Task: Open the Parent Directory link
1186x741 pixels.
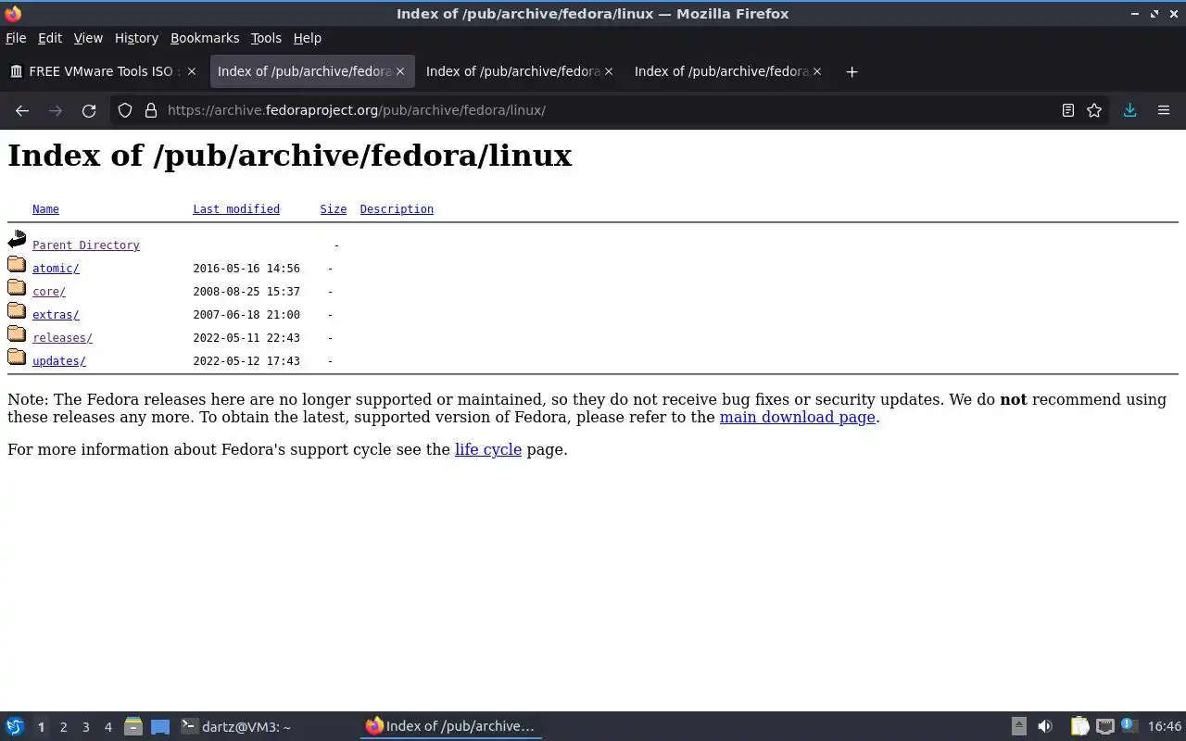Action: [86, 245]
